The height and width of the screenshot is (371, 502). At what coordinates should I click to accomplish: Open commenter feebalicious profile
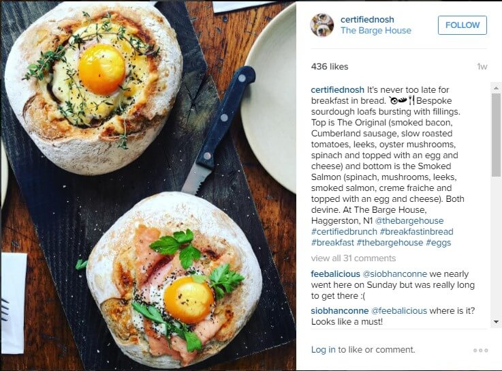[x=336, y=274]
